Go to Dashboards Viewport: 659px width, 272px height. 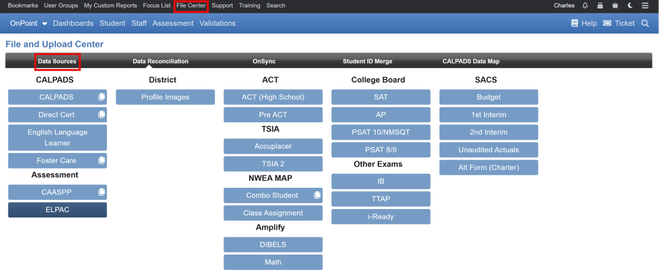[x=73, y=24]
